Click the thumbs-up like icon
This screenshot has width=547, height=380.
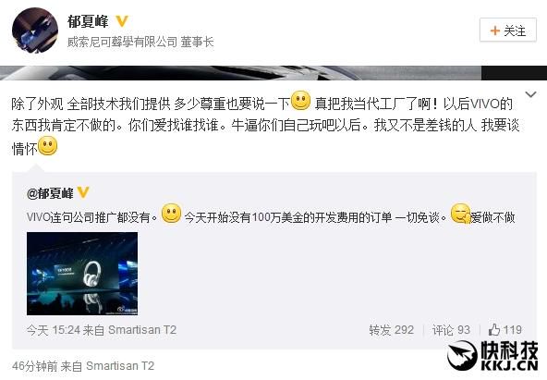494,329
